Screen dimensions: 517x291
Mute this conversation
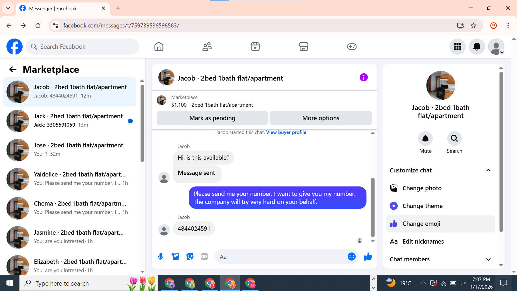coord(425,139)
